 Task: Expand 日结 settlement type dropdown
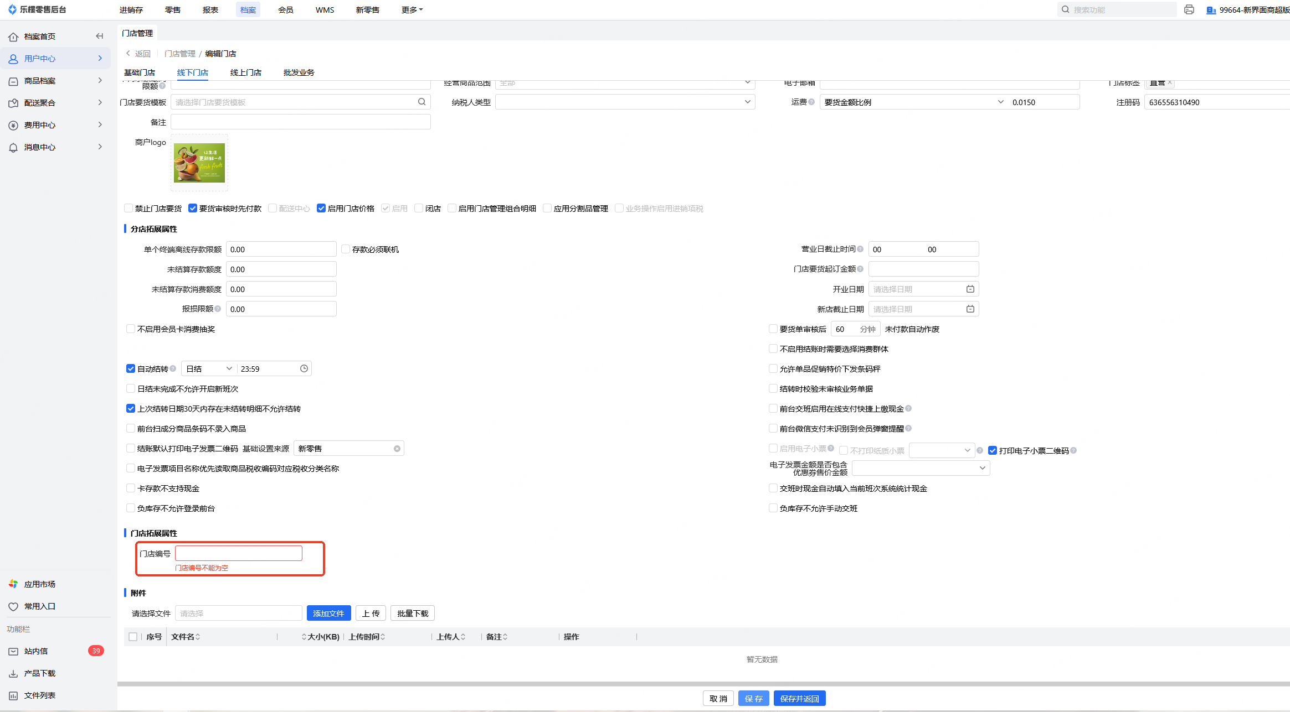(208, 368)
